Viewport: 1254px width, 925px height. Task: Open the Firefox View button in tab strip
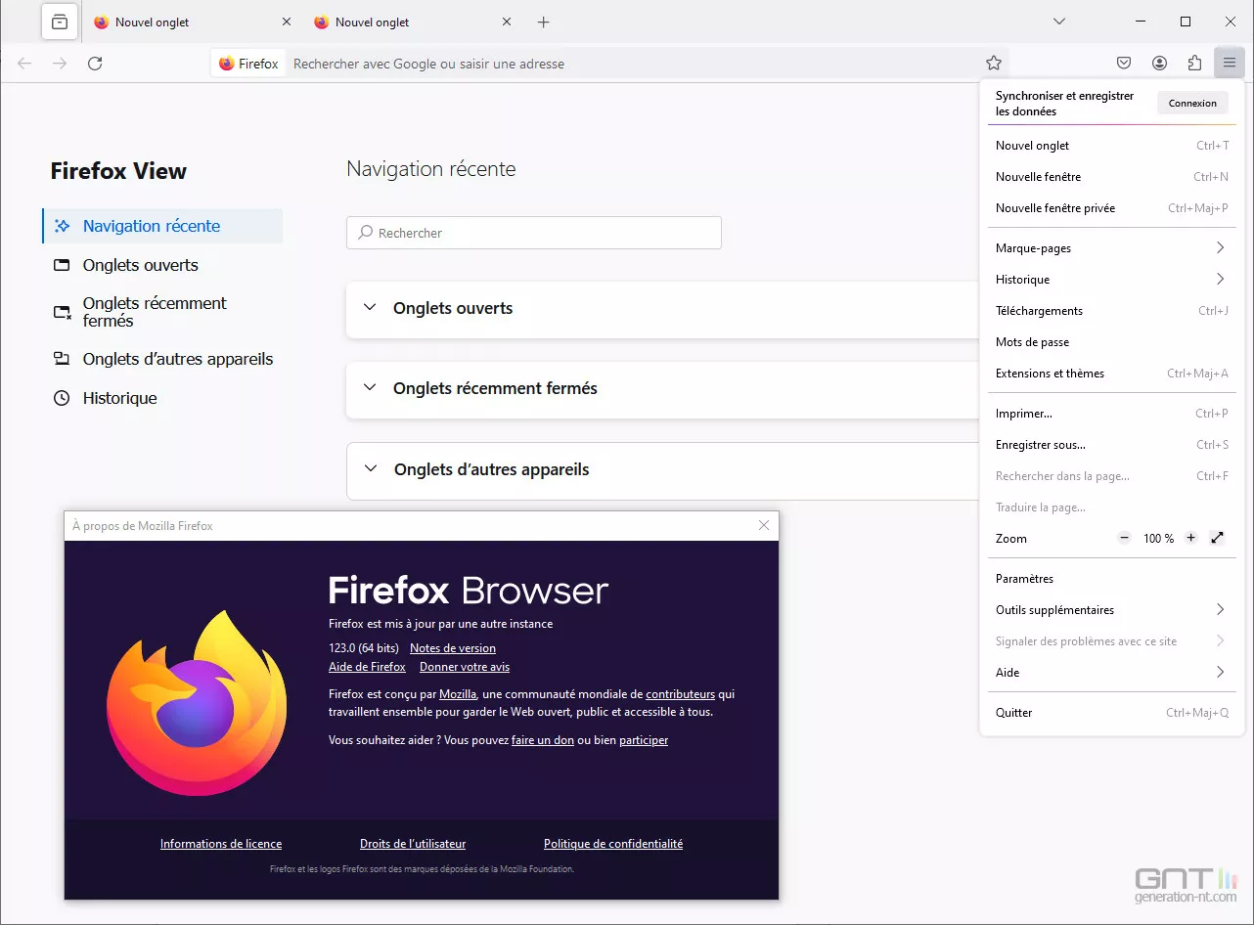click(x=60, y=22)
